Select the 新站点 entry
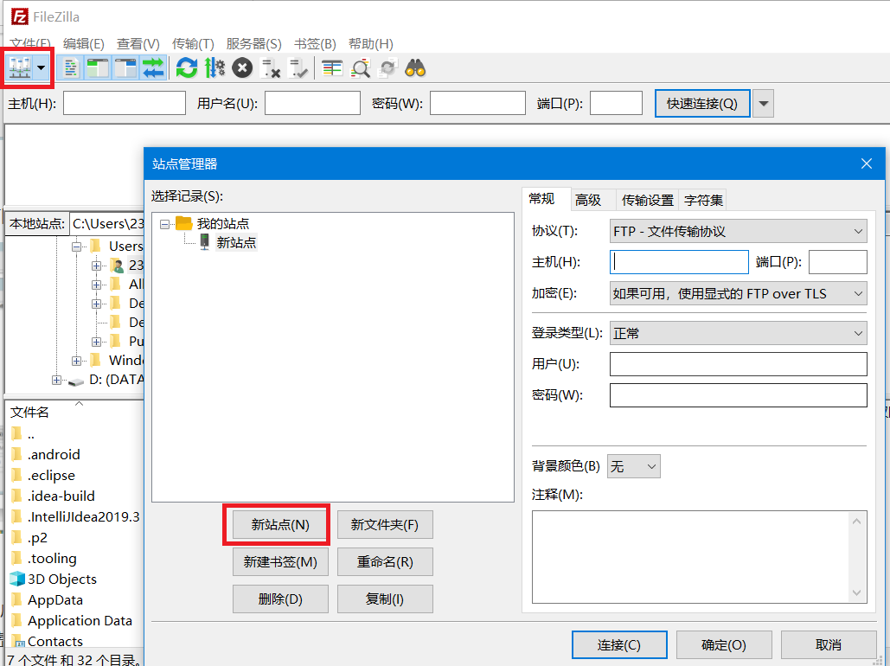This screenshot has height=666, width=890. (236, 243)
